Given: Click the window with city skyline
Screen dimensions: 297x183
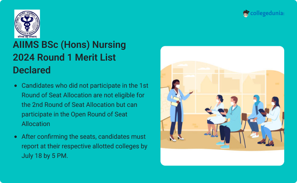Looking at the screenshot, I should coord(219,87).
